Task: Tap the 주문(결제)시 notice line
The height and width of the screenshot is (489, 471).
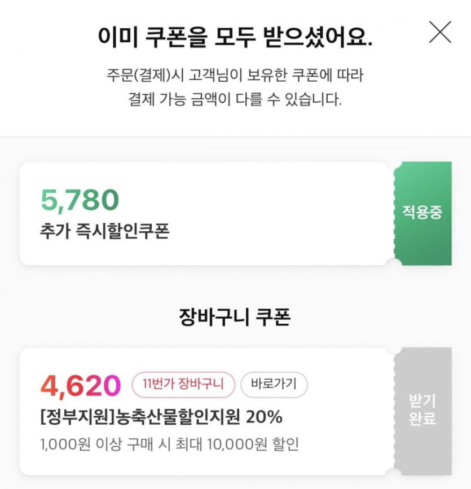Action: [x=235, y=76]
